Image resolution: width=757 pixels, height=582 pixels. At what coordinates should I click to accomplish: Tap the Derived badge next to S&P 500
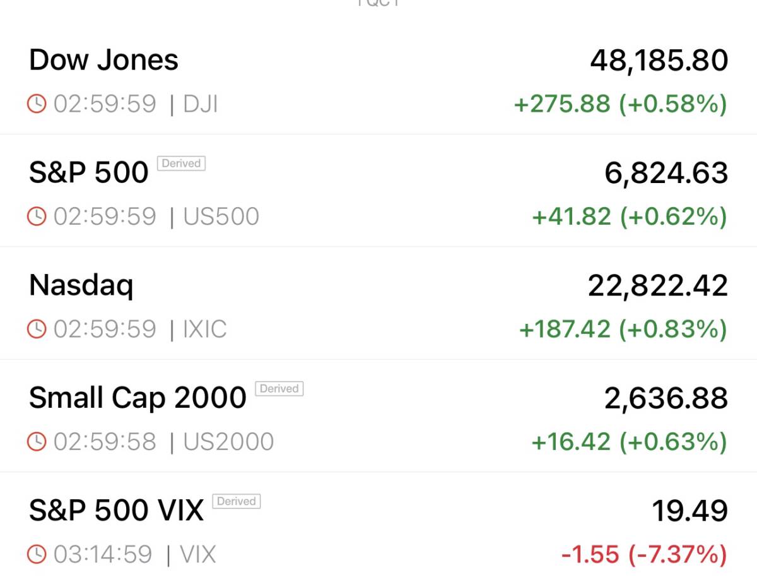click(x=181, y=163)
